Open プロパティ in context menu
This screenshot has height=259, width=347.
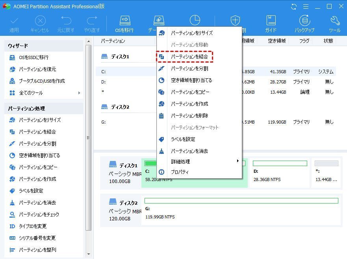[x=199, y=172]
